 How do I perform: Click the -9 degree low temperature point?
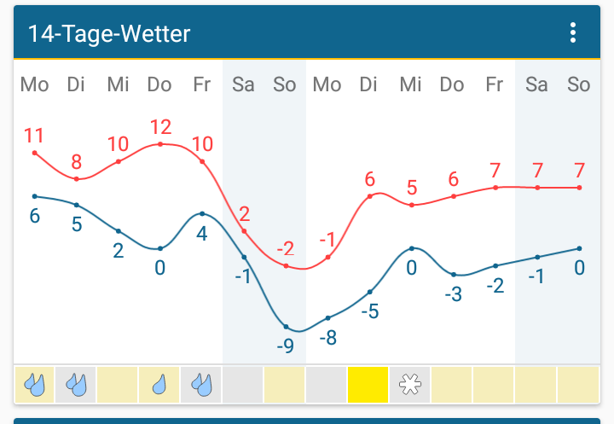[286, 327]
